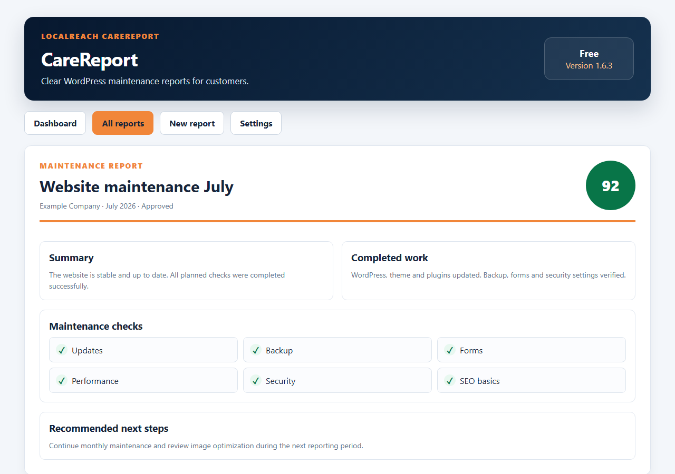Click the Free Version 1.6.3 badge
Image resolution: width=675 pixels, height=474 pixels.
589,59
